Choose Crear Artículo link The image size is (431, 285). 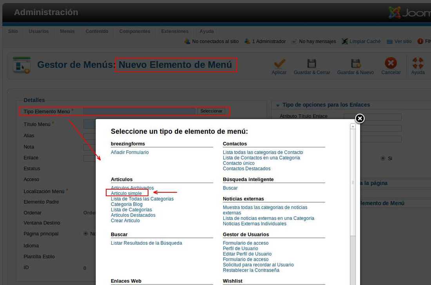pos(125,221)
